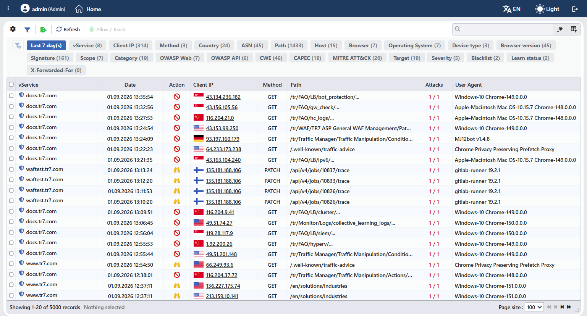This screenshot has height=316, width=587.
Task: Check row dated 01.09.2026 13:06:45
Action: click(11, 222)
